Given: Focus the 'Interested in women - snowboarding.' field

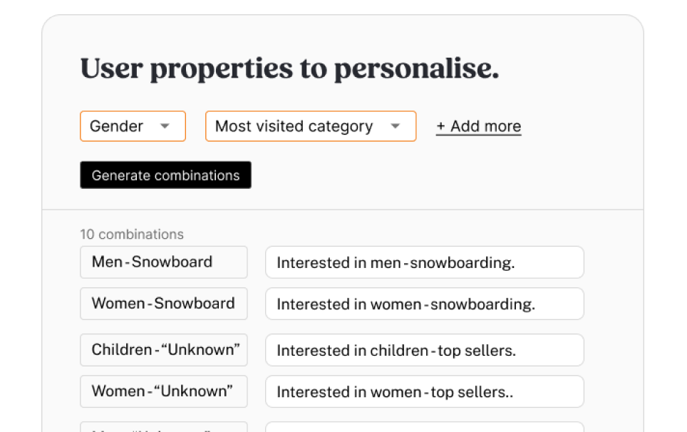Looking at the screenshot, I should point(424,304).
